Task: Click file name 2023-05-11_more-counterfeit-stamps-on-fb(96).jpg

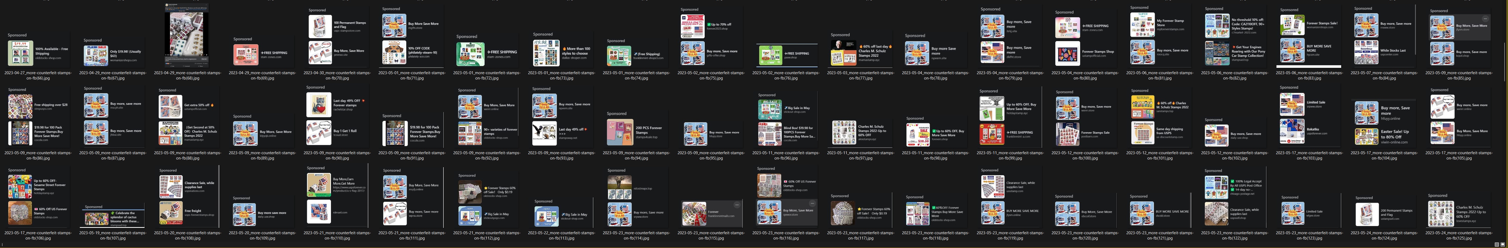Action: click(x=786, y=155)
